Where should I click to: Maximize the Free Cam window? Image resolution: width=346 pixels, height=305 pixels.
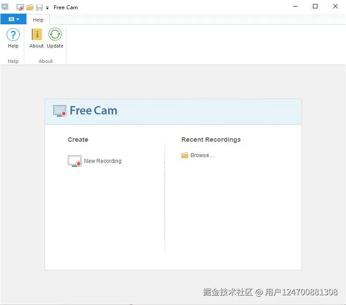(x=315, y=7)
